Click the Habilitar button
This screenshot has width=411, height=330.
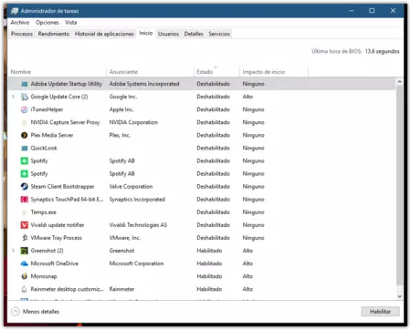coord(380,312)
